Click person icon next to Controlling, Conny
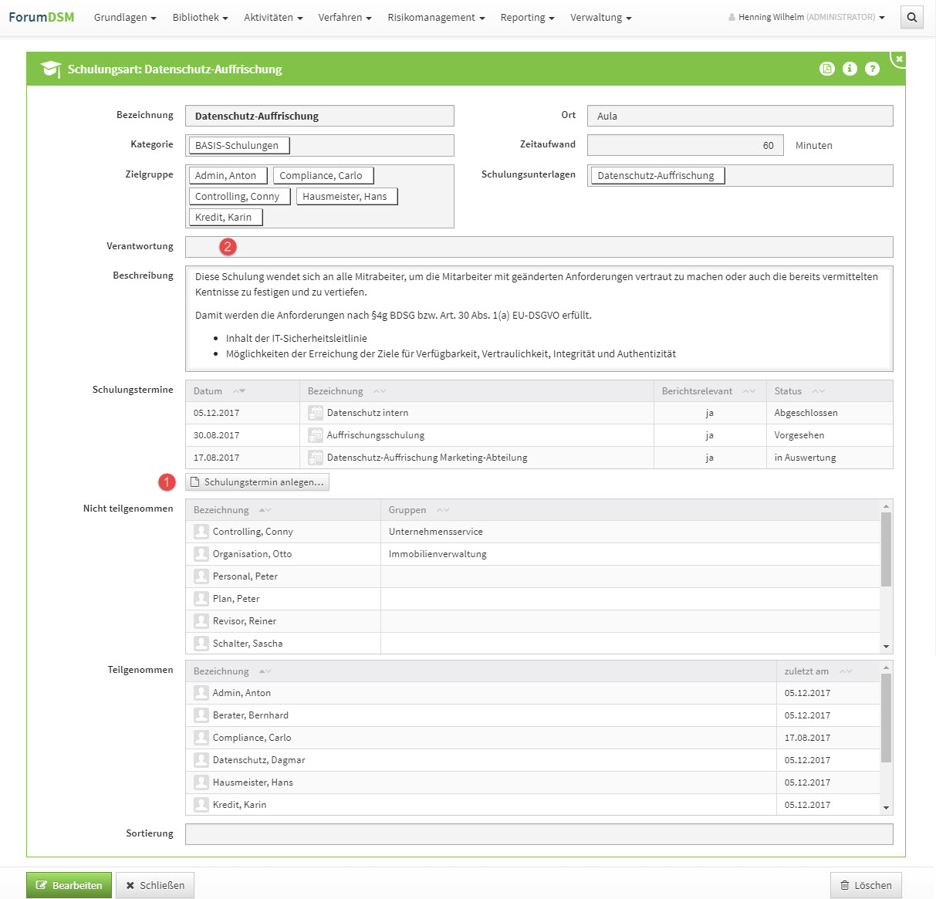This screenshot has height=899, width=936. [201, 532]
